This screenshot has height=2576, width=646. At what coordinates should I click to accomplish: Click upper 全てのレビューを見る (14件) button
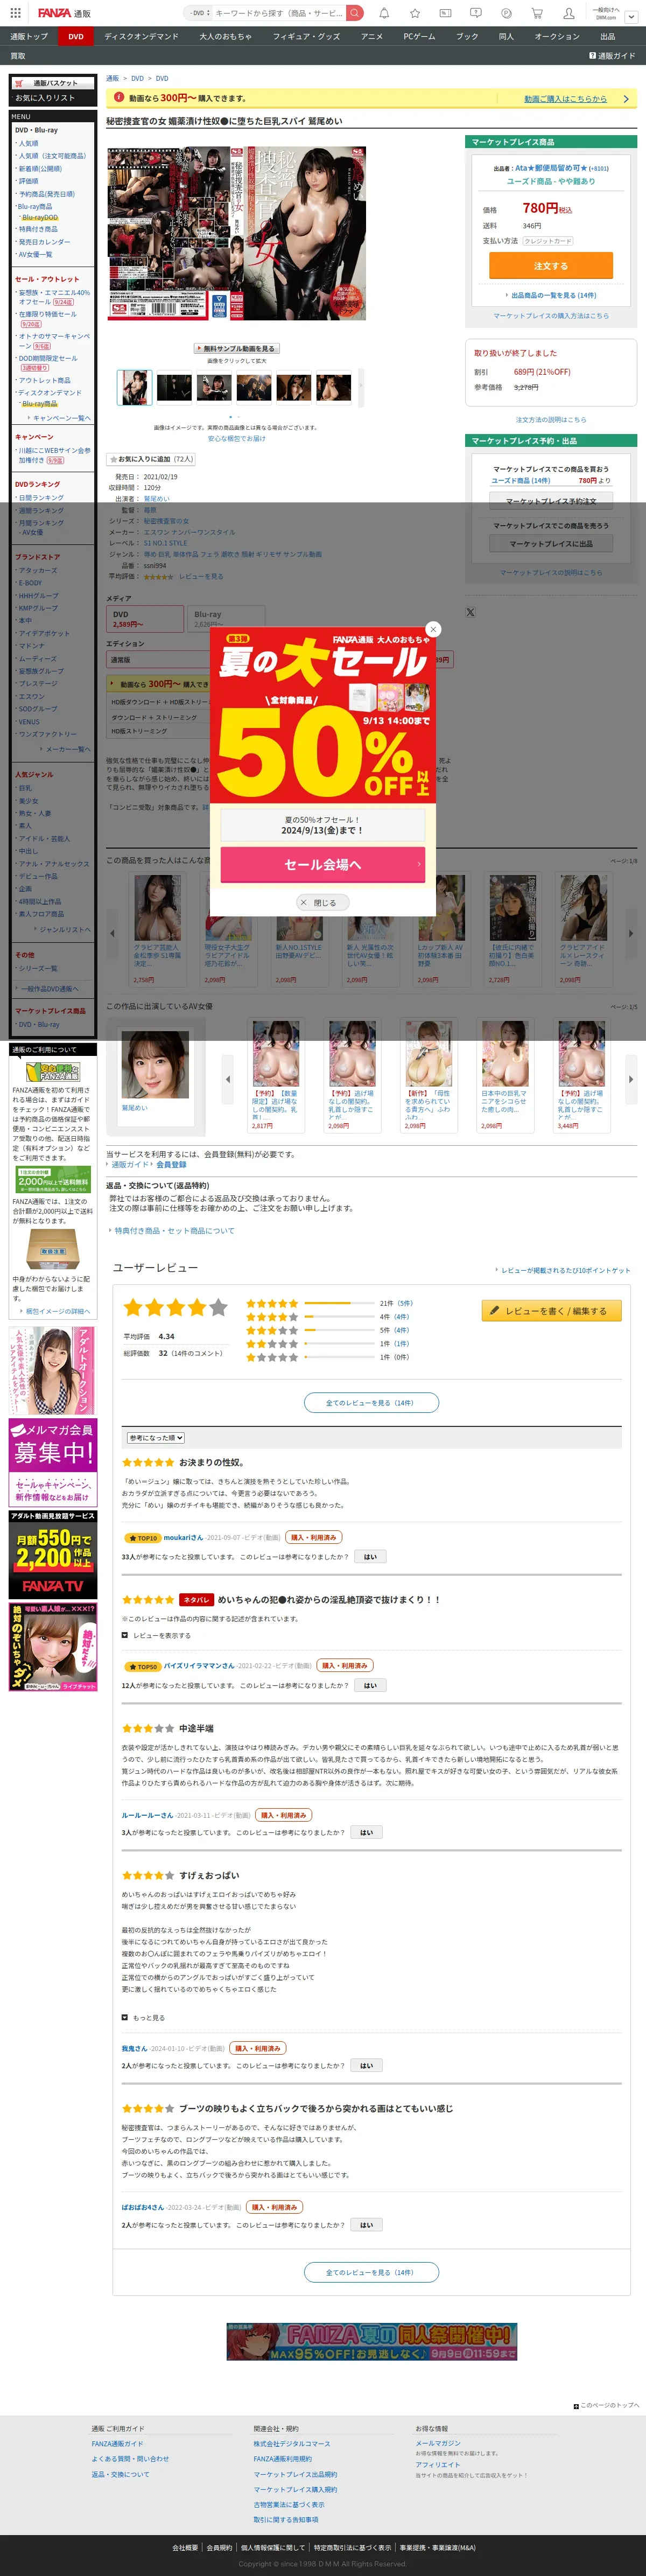pyautogui.click(x=371, y=1403)
